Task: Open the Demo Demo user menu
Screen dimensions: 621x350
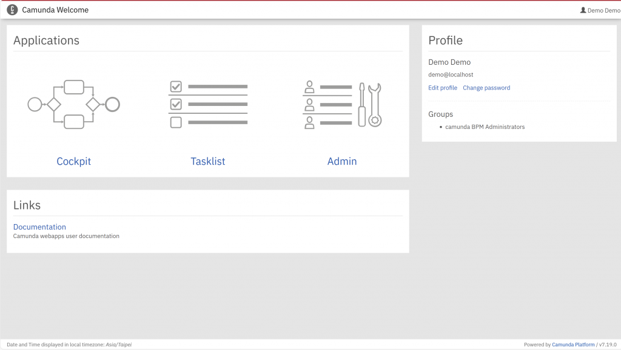Action: coord(600,10)
